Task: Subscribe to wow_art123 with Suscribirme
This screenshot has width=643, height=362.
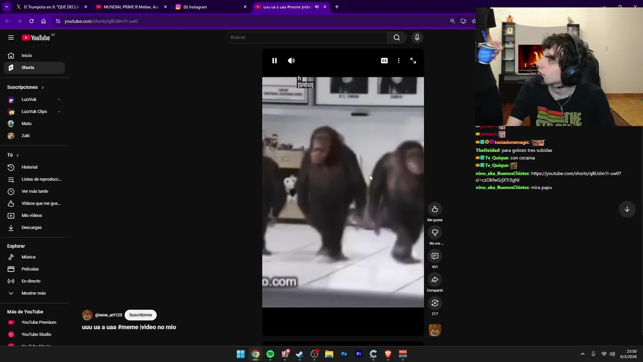Action: pos(141,315)
